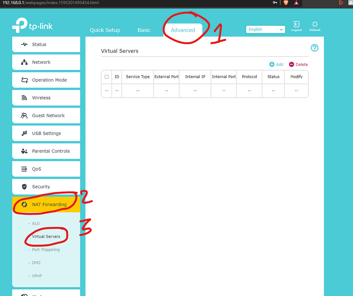
Task: Open the English language dropdown
Action: 266,29
